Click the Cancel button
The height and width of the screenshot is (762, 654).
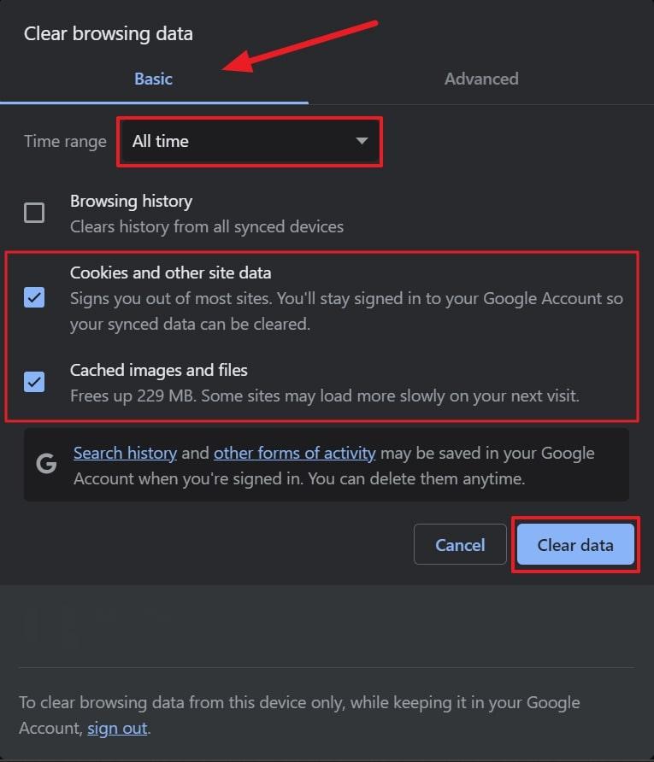pyautogui.click(x=460, y=544)
